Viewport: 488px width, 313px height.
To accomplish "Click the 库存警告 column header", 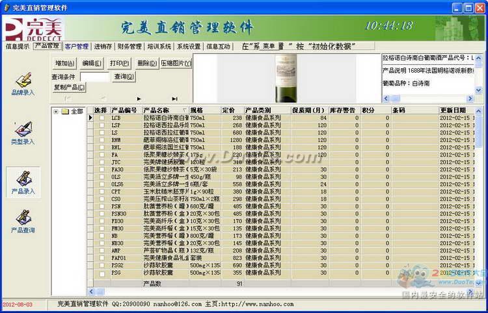I will tap(344, 110).
